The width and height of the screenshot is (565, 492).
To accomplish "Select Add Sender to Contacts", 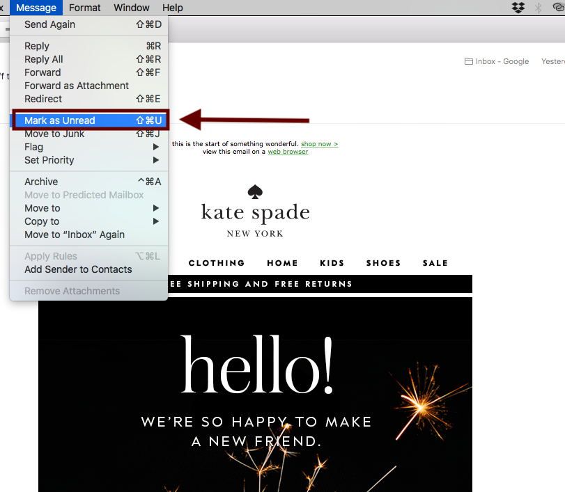I will (x=78, y=269).
